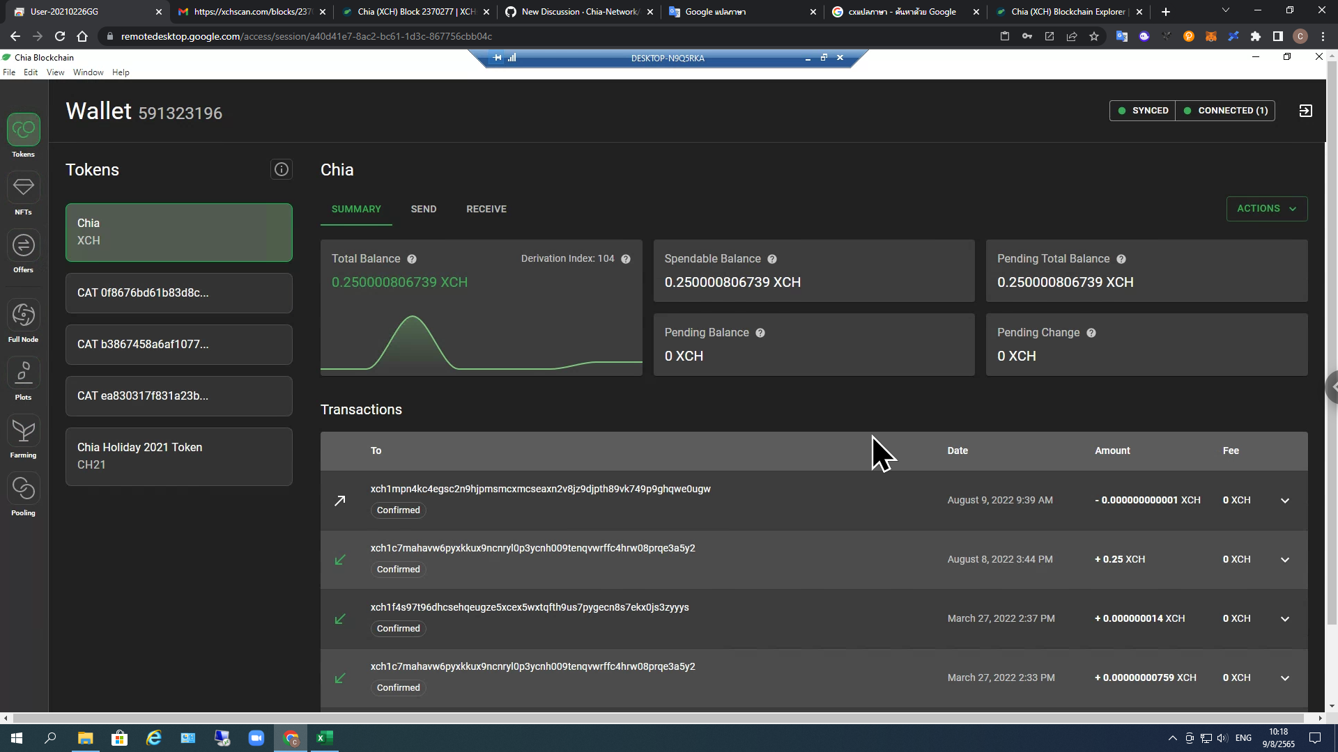
Task: Open a new browser tab
Action: coord(1166,11)
